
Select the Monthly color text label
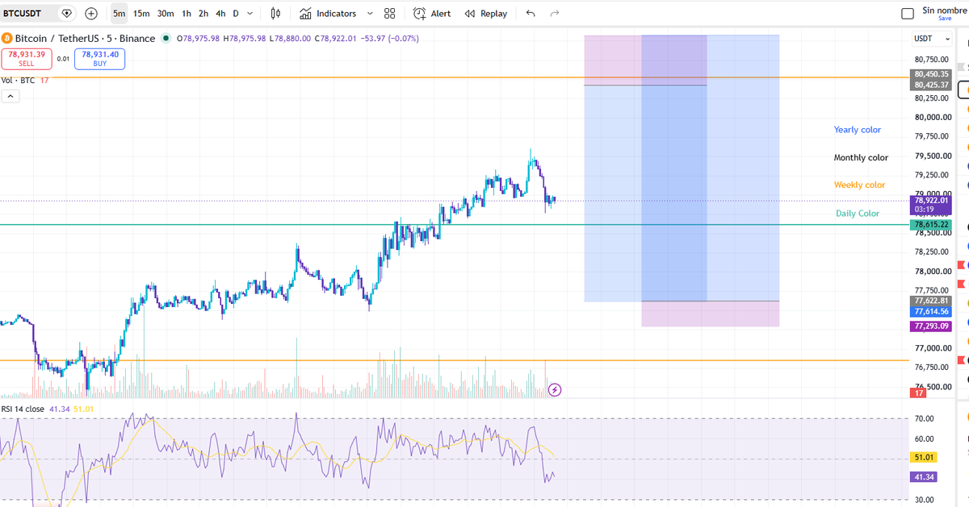click(x=861, y=158)
